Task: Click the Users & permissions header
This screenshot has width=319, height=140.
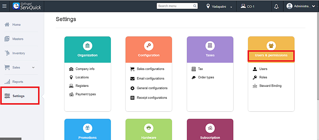Action: [271, 55]
